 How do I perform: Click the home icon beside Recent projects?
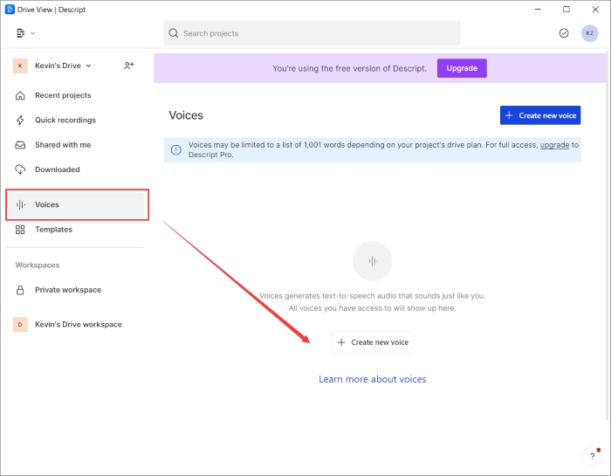tap(20, 95)
